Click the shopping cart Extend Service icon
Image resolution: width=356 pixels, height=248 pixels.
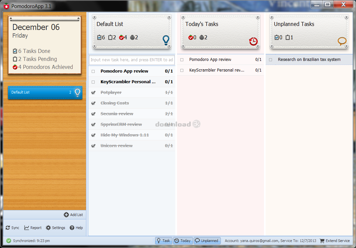(322, 241)
